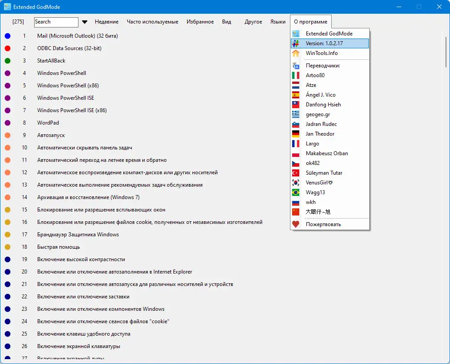This screenshot has height=364, width=450.
Task: Select Включение клавиш удобного доступа row
Action: [84, 334]
